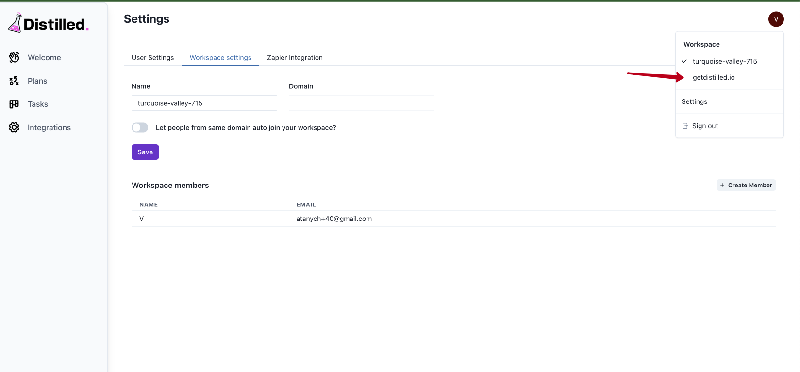Open Integrations in the sidebar
800x372 pixels.
click(49, 127)
